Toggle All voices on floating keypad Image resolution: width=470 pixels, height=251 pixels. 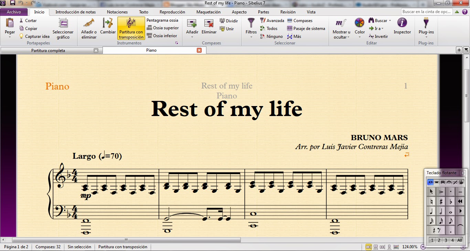click(460, 240)
